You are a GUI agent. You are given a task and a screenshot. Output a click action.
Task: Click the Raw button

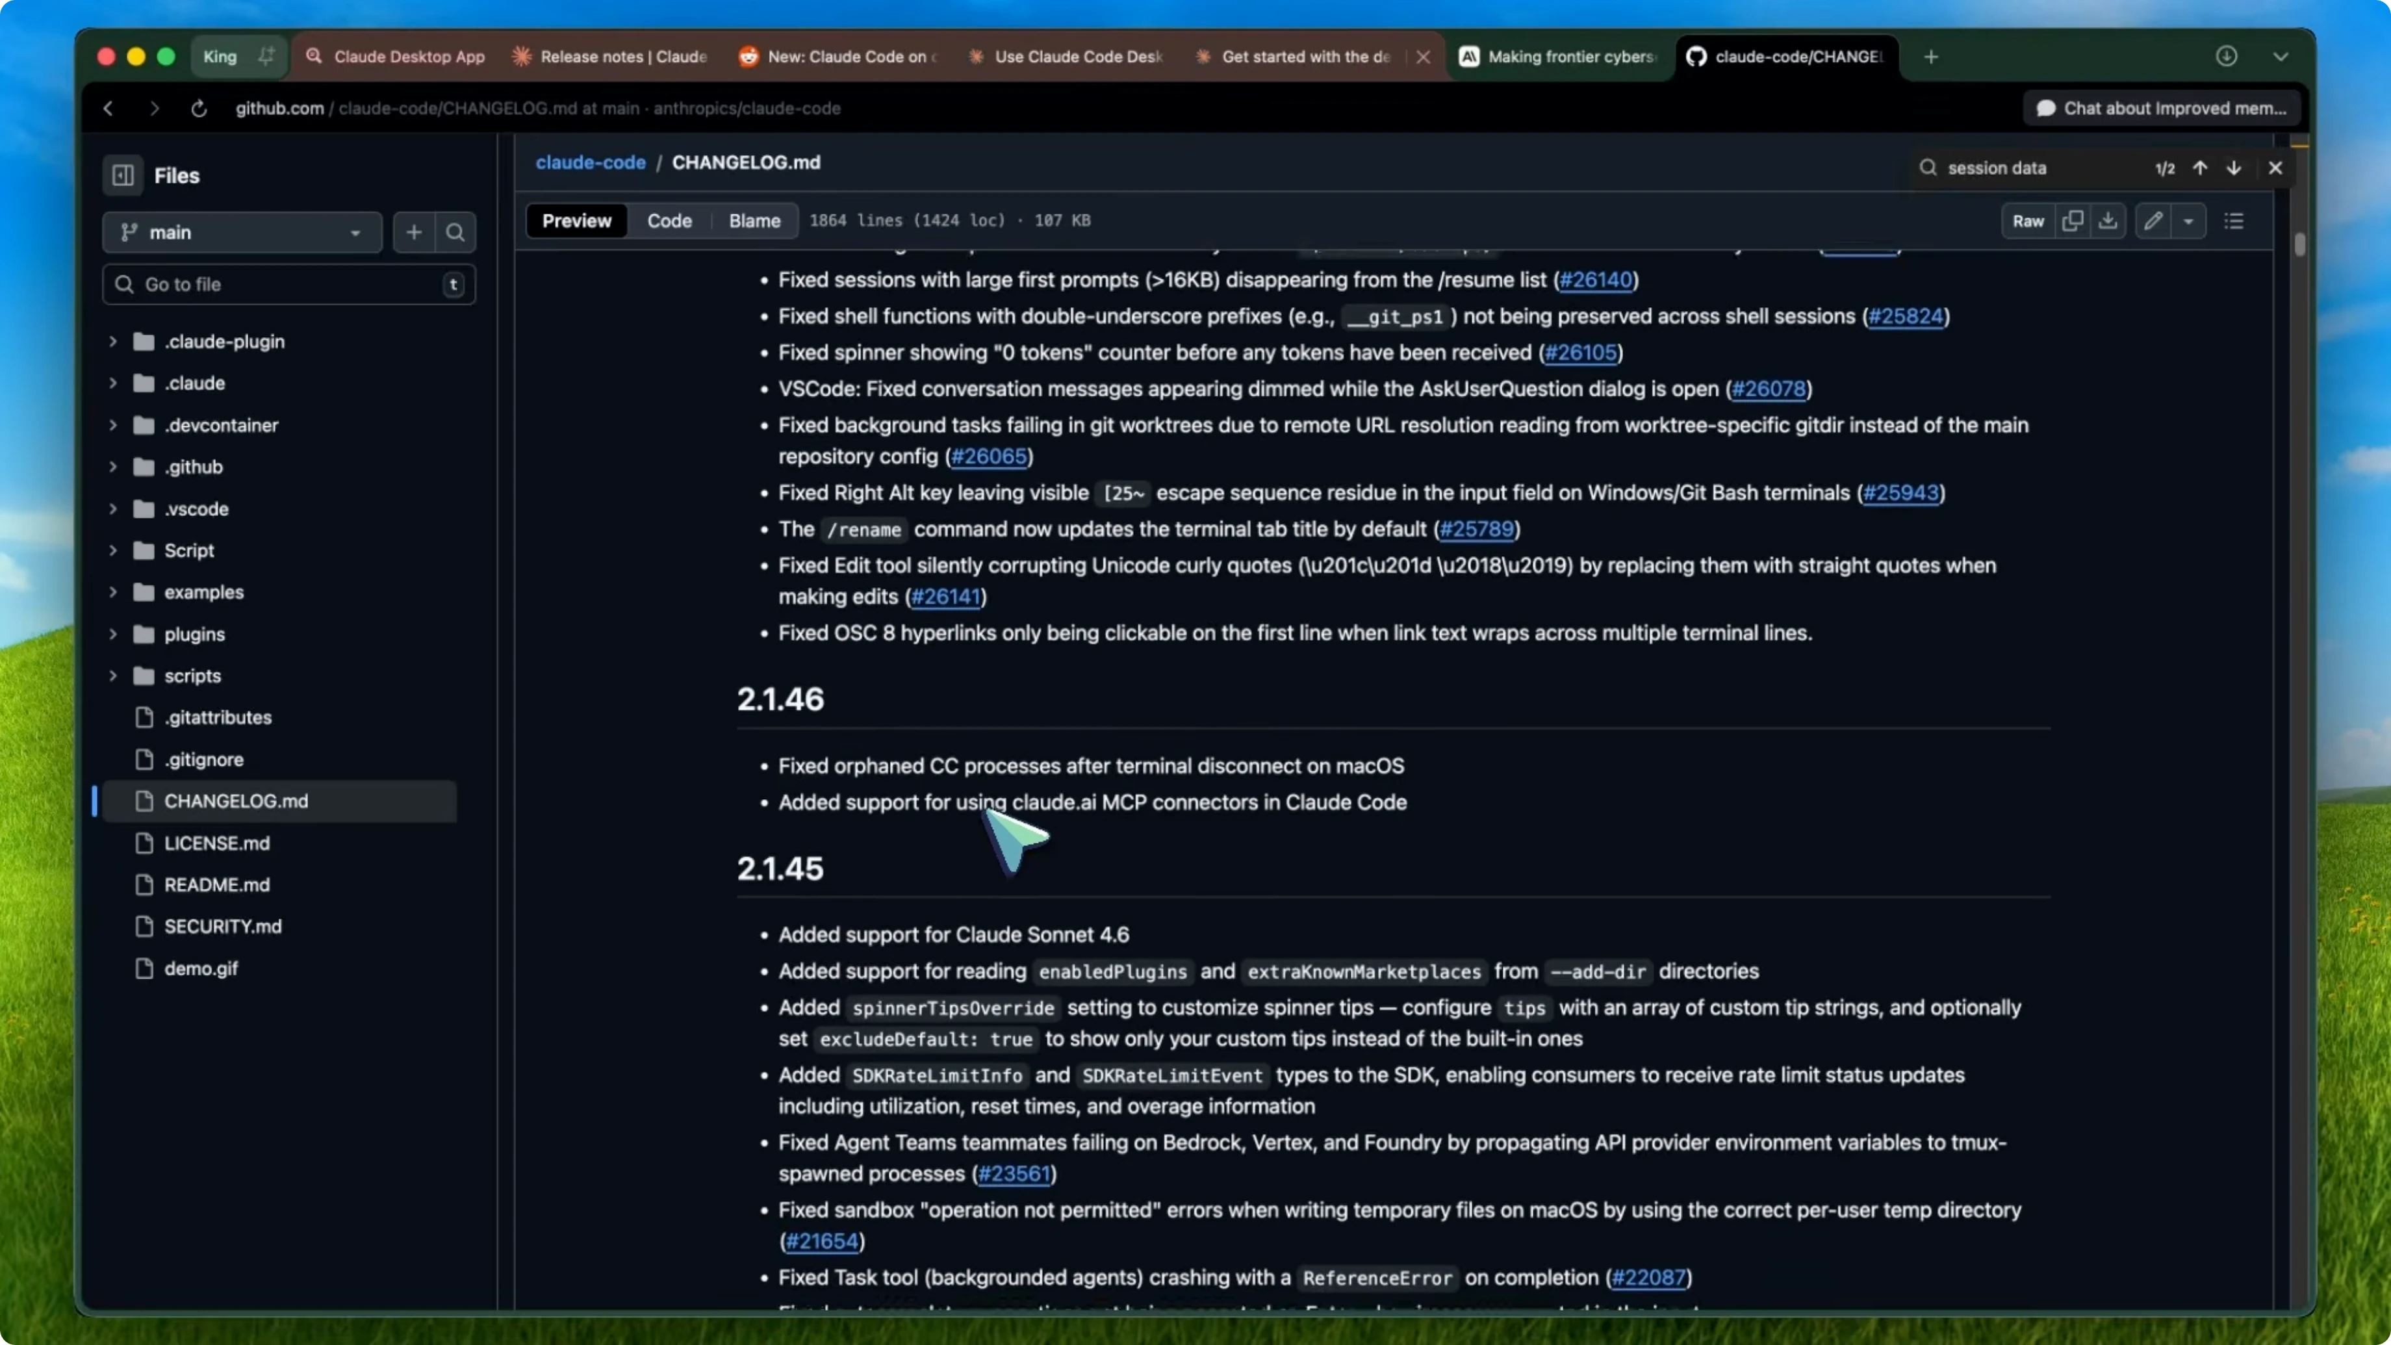pos(2029,220)
